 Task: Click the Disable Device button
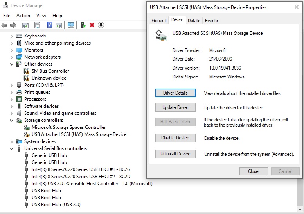(x=175, y=138)
